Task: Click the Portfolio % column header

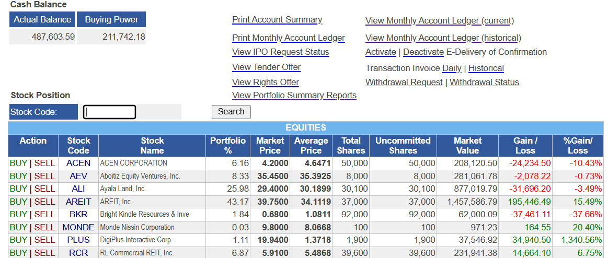Action: 228,146
